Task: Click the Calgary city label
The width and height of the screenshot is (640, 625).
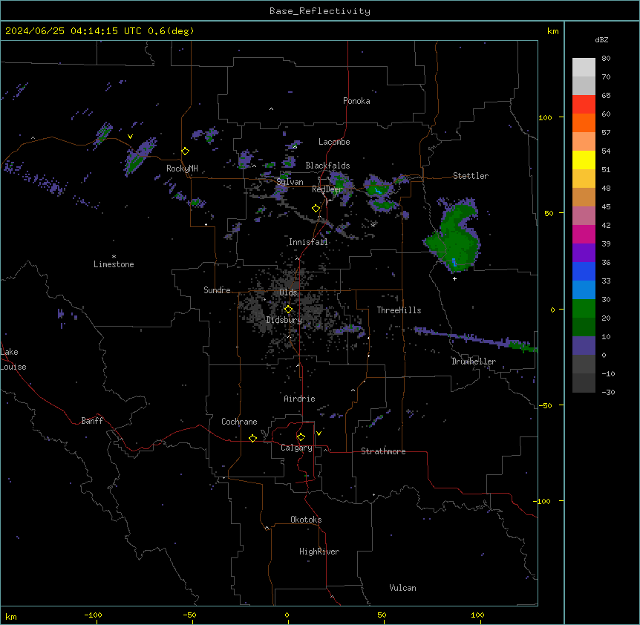Action: coord(297,448)
